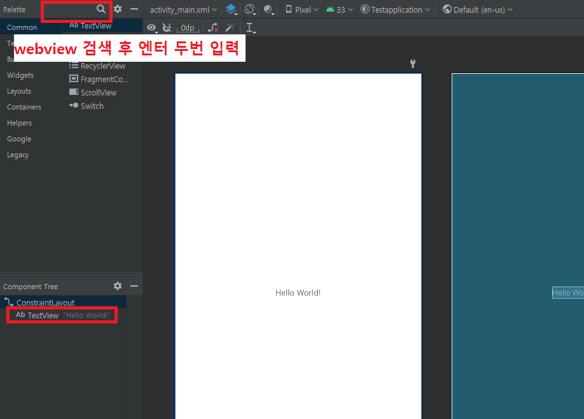This screenshot has height=419, width=584.
Task: Click the wrench icon above the design preview
Action: (x=413, y=64)
